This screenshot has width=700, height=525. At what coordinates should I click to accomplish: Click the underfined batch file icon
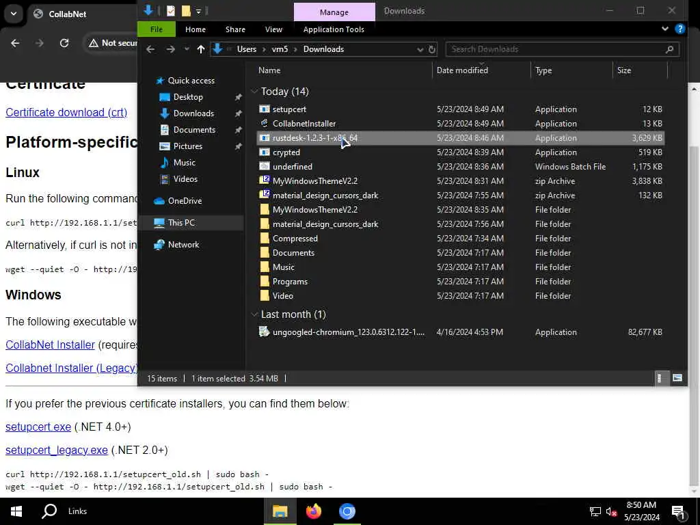click(265, 167)
